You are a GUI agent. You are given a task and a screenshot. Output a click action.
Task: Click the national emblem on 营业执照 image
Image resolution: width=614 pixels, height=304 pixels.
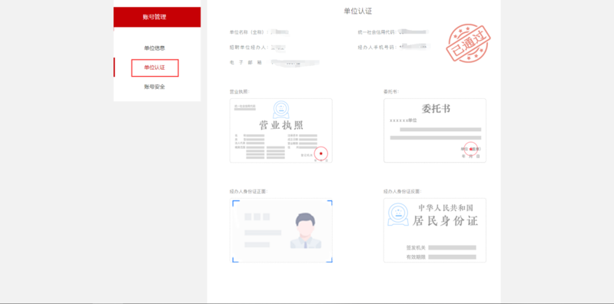281,110
